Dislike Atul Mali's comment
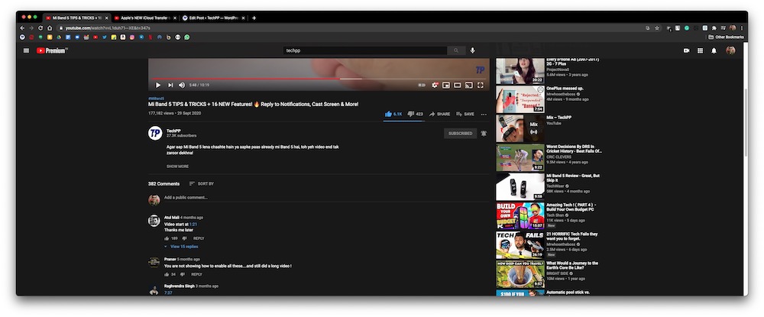This screenshot has width=764, height=317. tap(184, 238)
